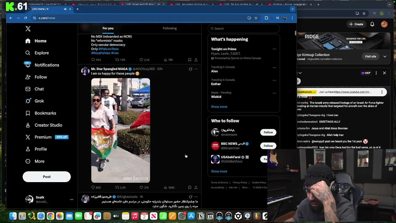This screenshot has width=396, height=223.
Task: Ask Grok about Mr. Star Spangled MAGA post
Action: [191, 69]
